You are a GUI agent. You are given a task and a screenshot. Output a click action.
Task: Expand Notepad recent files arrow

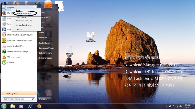(35, 8)
